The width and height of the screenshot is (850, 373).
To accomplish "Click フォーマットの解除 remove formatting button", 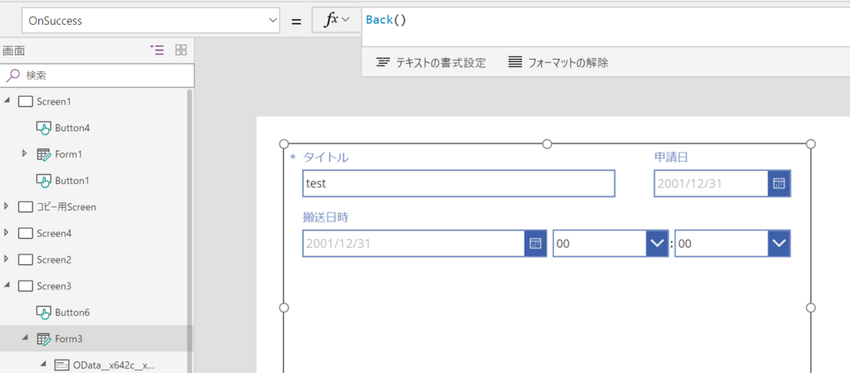I will (559, 63).
